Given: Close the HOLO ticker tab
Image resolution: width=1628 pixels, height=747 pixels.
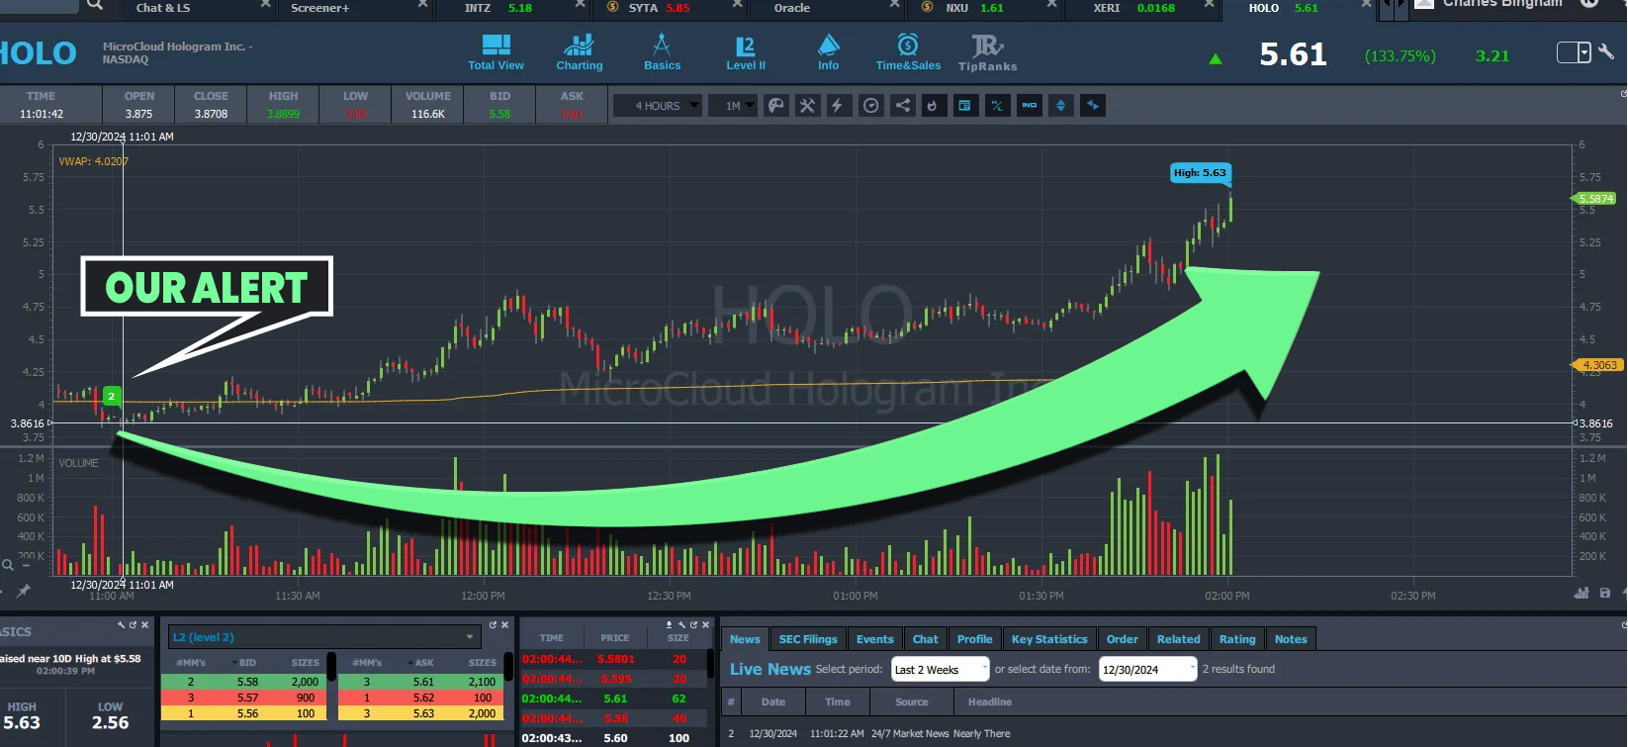Looking at the screenshot, I should pyautogui.click(x=1367, y=6).
